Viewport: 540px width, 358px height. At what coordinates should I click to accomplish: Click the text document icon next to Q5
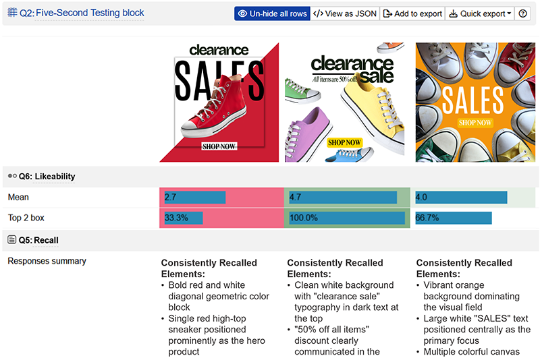pyautogui.click(x=12, y=240)
